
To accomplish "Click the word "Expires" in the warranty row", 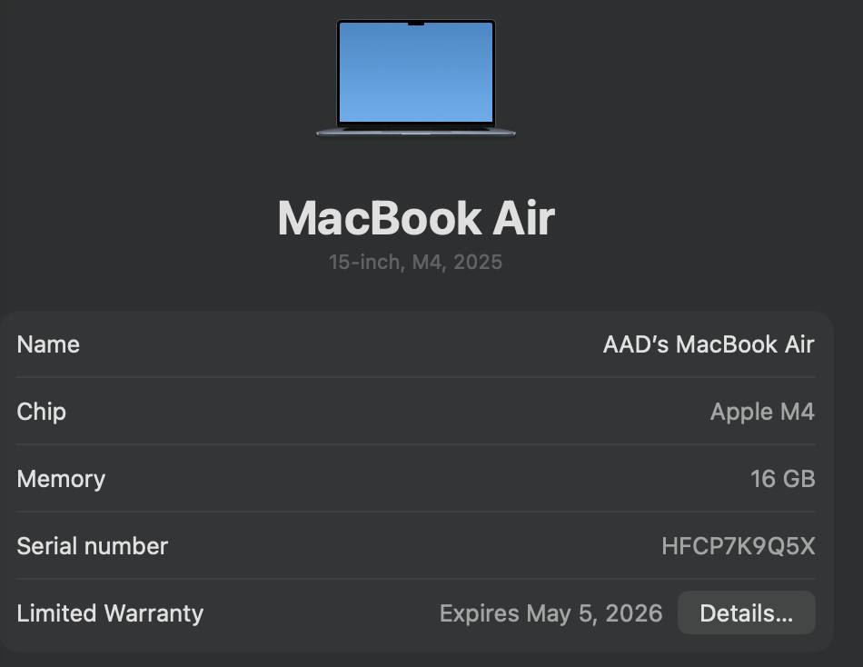I will coord(479,613).
